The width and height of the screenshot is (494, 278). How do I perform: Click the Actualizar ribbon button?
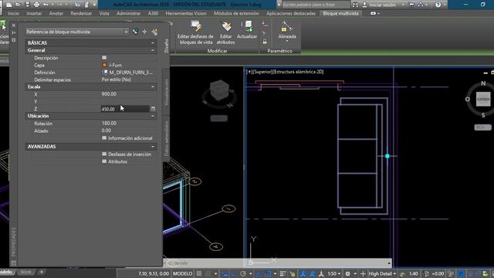click(x=247, y=30)
